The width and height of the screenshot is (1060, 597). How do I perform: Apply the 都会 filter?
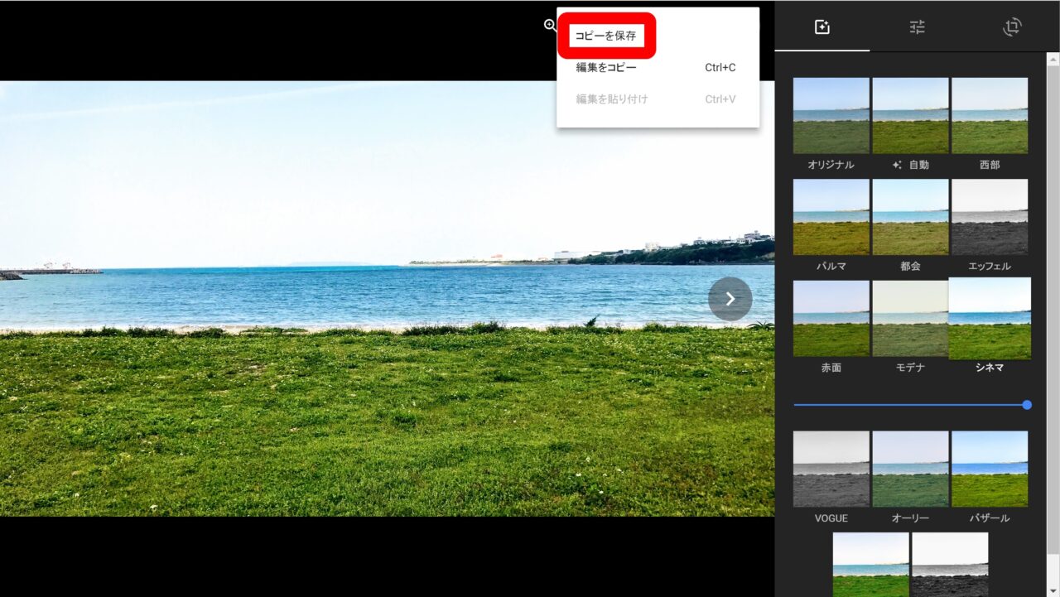[x=910, y=217]
